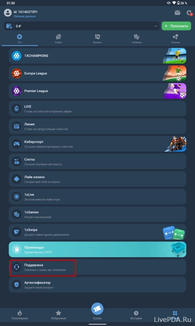Tap the 1XCHAMPIONS football thumbnail
195x326 pixels.
click(175, 56)
